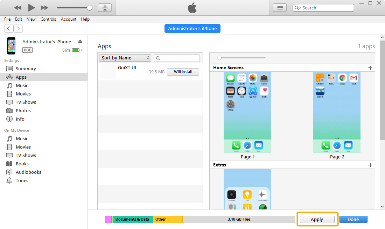Click the Play button
The height and width of the screenshot is (229, 385).
[x=31, y=8]
